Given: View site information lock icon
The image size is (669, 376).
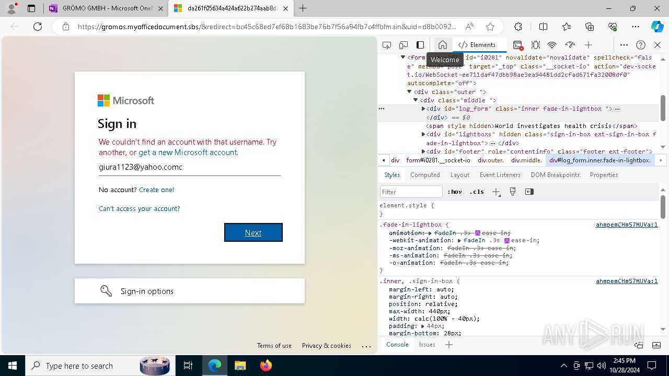Looking at the screenshot, I should click(x=66, y=27).
